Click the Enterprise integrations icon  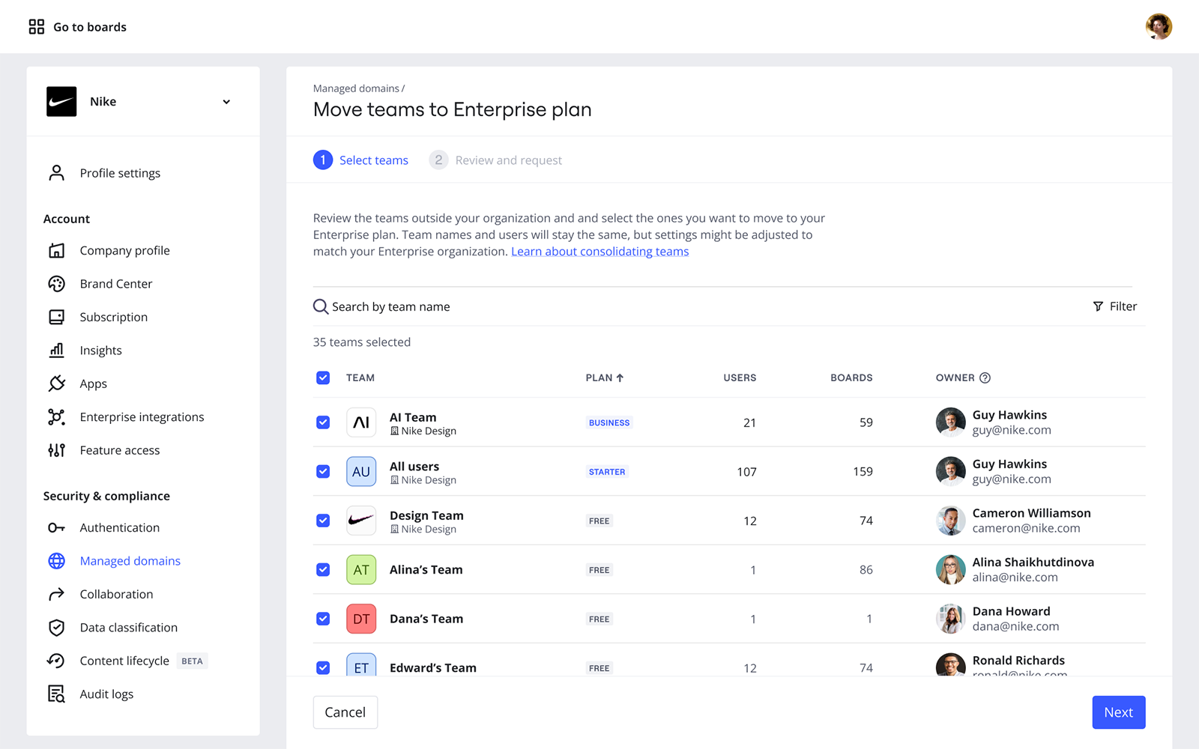coord(56,417)
